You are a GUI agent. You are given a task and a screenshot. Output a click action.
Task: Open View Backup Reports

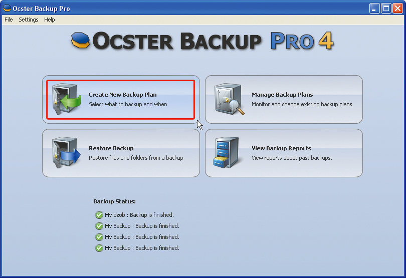coord(284,153)
